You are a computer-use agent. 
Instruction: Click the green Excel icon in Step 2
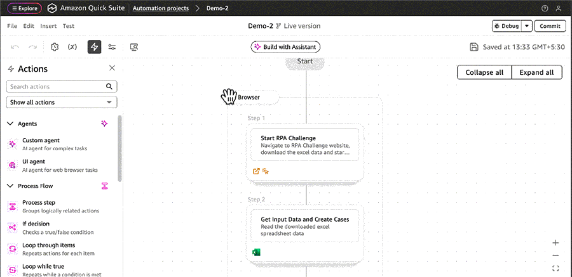pos(256,252)
